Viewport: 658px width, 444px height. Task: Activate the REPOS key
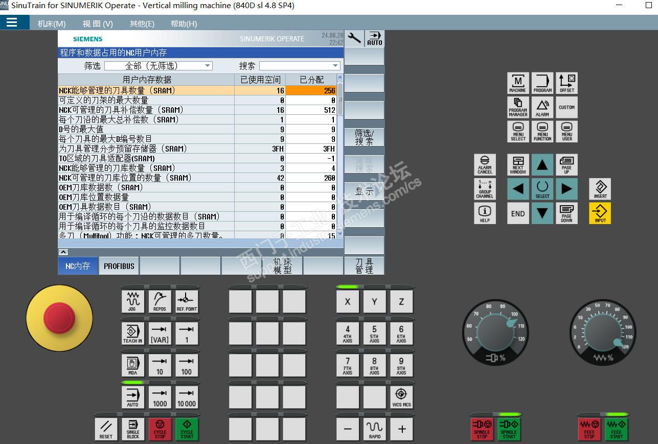[x=160, y=302]
